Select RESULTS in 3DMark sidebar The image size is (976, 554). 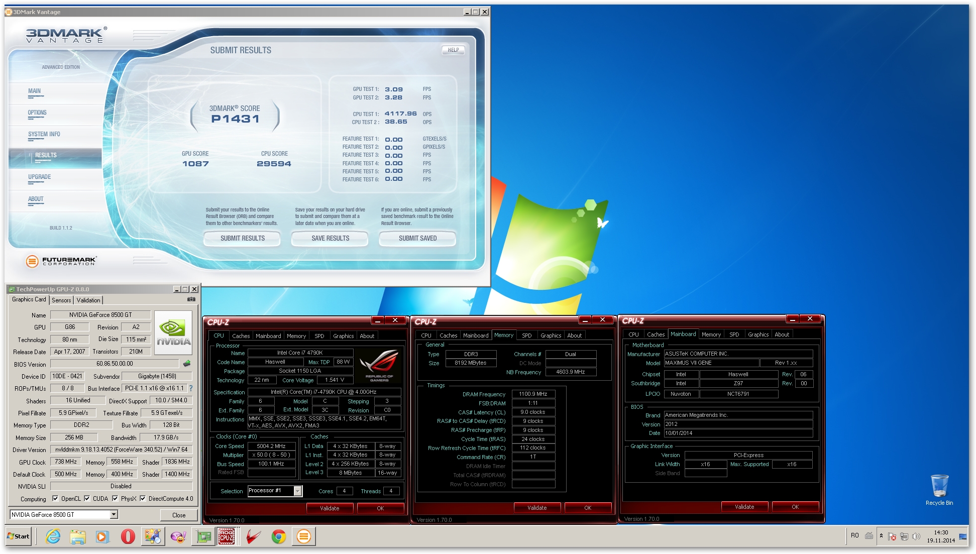(x=55, y=158)
